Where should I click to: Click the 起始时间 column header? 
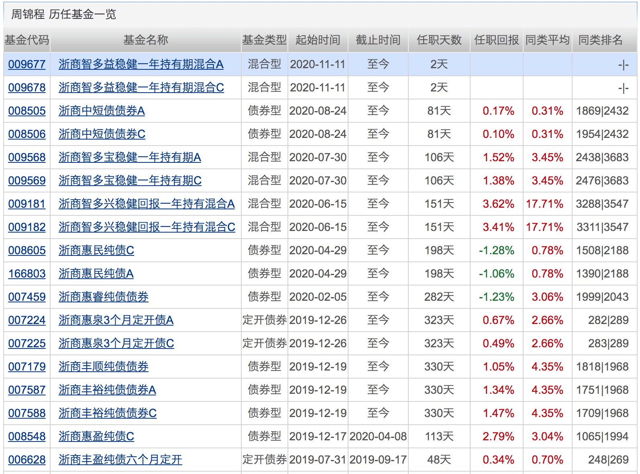[318, 40]
